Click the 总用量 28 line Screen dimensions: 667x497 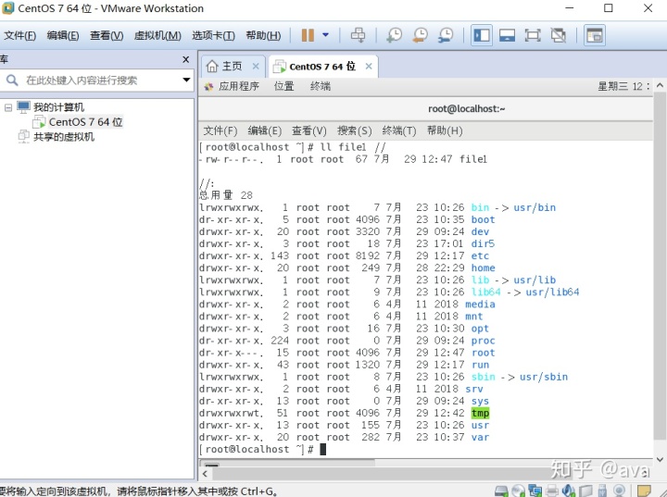coord(226,195)
